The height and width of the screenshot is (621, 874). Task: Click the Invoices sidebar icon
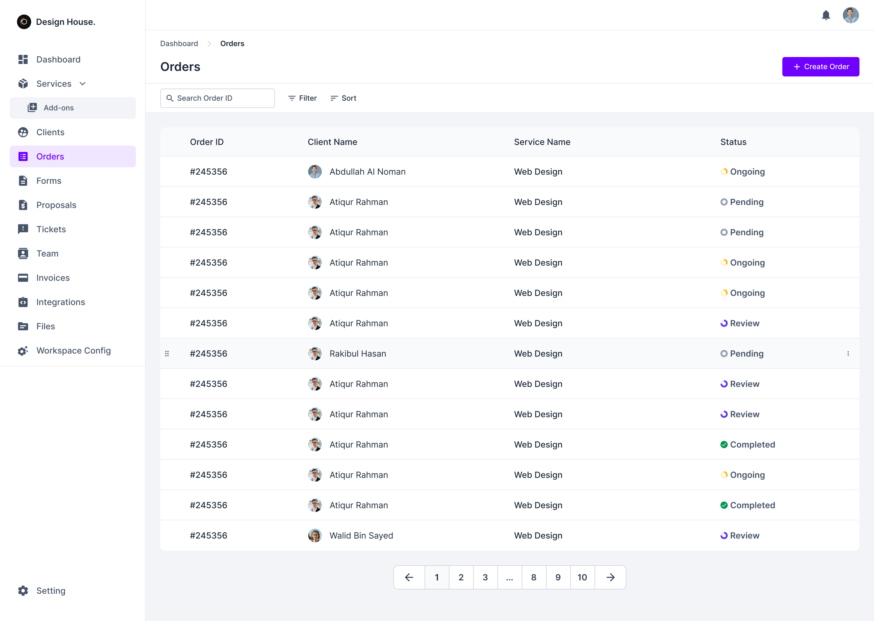(x=22, y=277)
